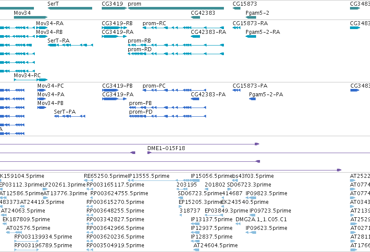Select the IP09723.5prime EST
Image resolution: width=370 pixels, height=252 pixels.
253,215
